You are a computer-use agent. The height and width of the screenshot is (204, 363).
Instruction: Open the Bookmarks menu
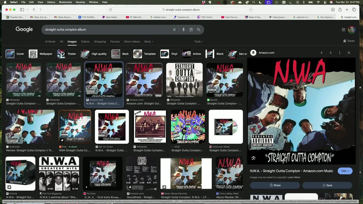(x=66, y=2)
